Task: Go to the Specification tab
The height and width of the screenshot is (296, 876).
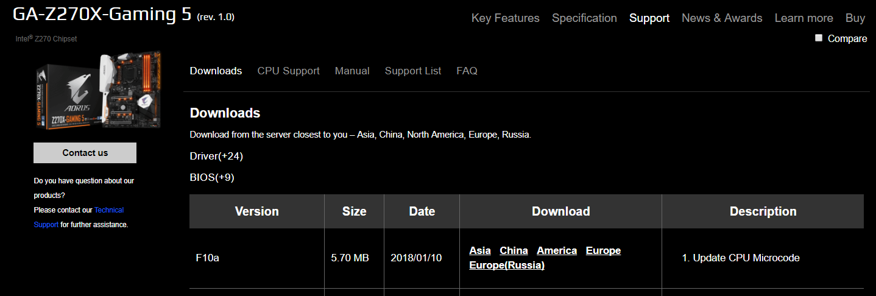Action: pos(584,18)
